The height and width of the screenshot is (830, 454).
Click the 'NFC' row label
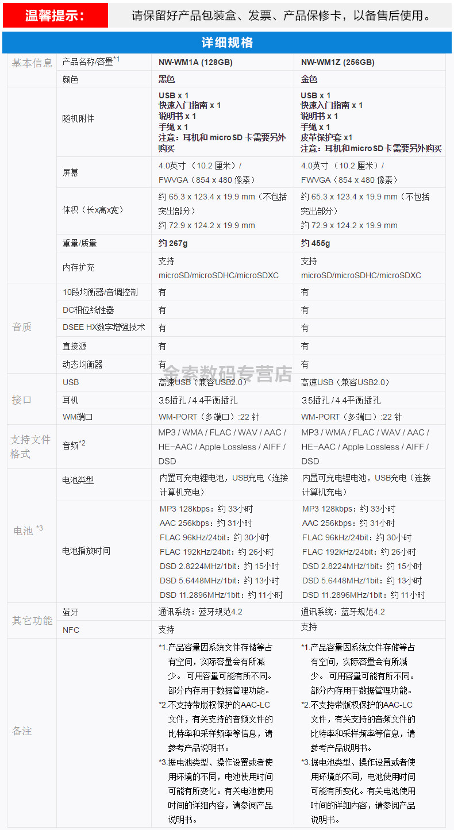pyautogui.click(x=71, y=630)
